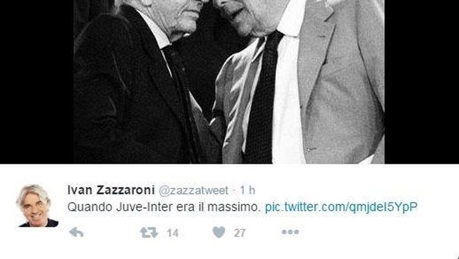Click the likes count showing 27

[239, 233]
